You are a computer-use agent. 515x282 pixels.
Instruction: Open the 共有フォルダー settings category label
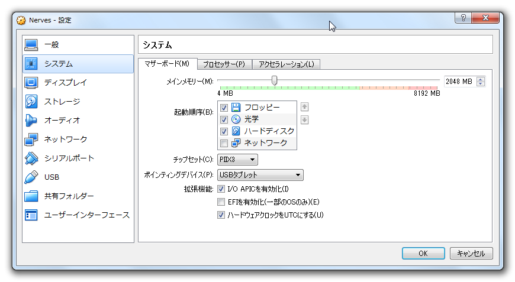(x=69, y=196)
